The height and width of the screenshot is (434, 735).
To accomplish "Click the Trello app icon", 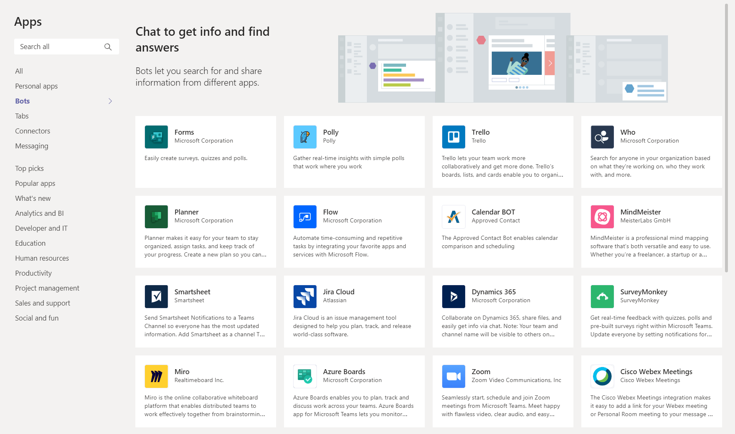I will [x=453, y=137].
